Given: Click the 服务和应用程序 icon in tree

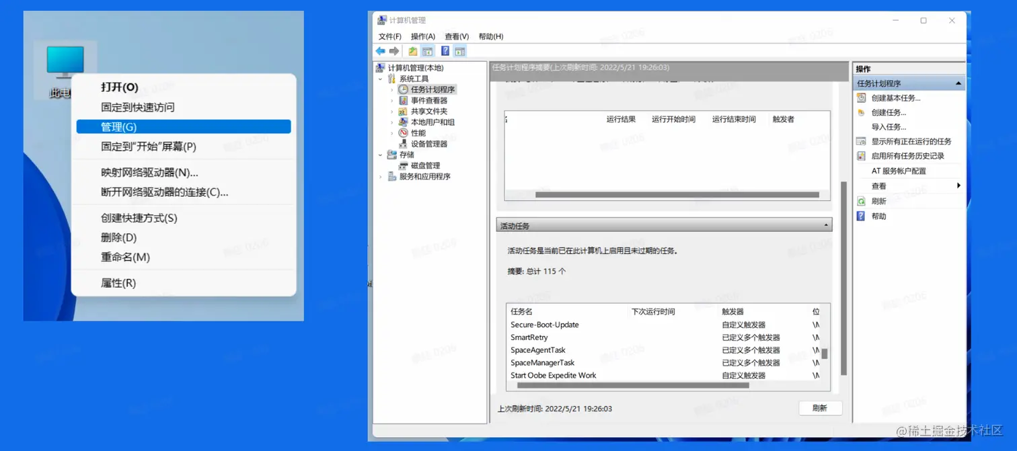Looking at the screenshot, I should click(392, 177).
